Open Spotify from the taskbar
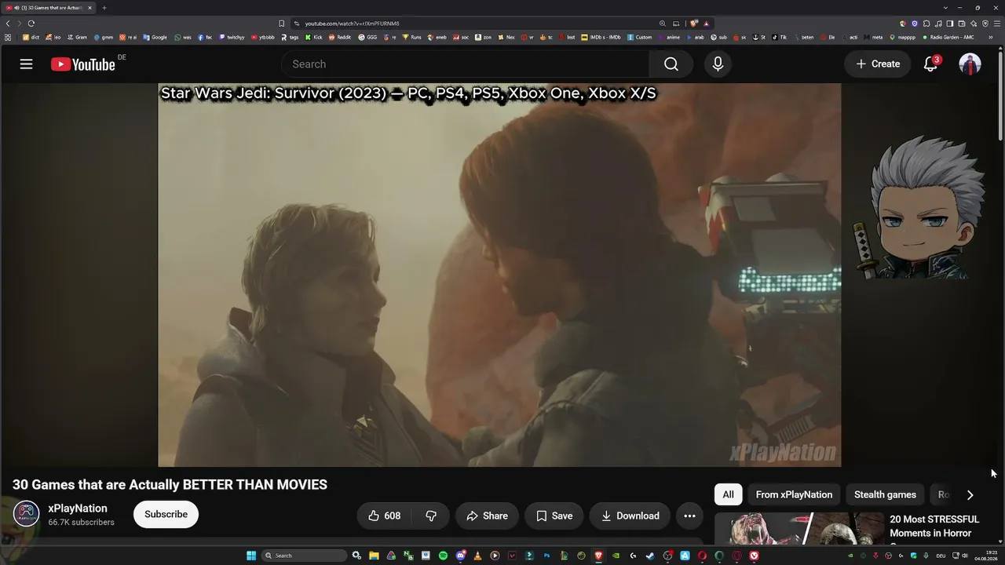This screenshot has height=565, width=1005. 443,556
